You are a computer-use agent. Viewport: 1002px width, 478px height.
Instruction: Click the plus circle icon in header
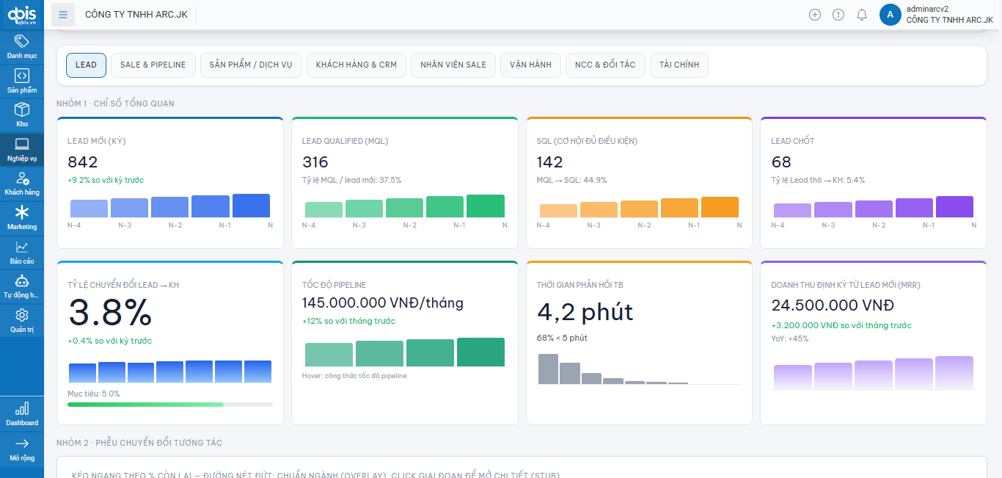pos(815,15)
